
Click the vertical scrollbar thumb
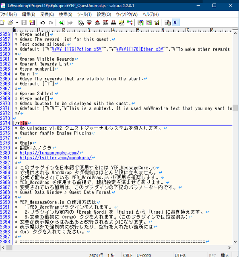235,108
